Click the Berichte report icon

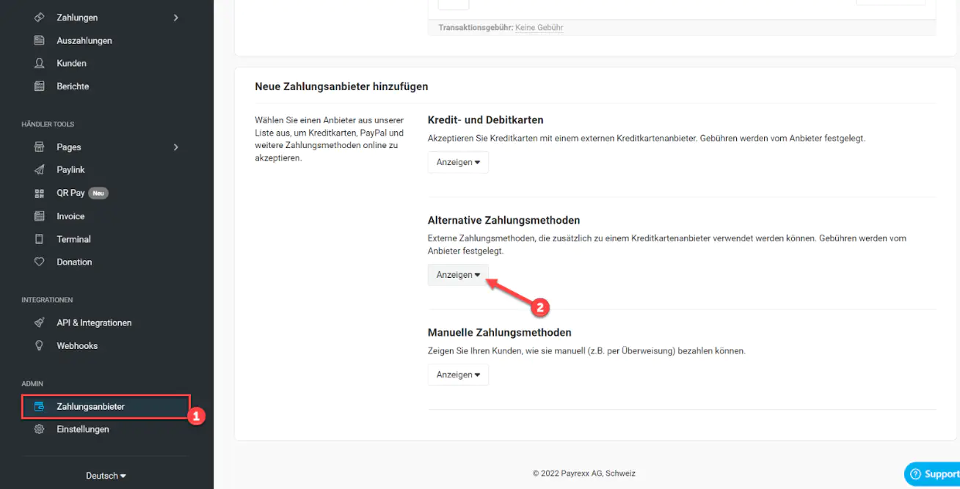40,86
